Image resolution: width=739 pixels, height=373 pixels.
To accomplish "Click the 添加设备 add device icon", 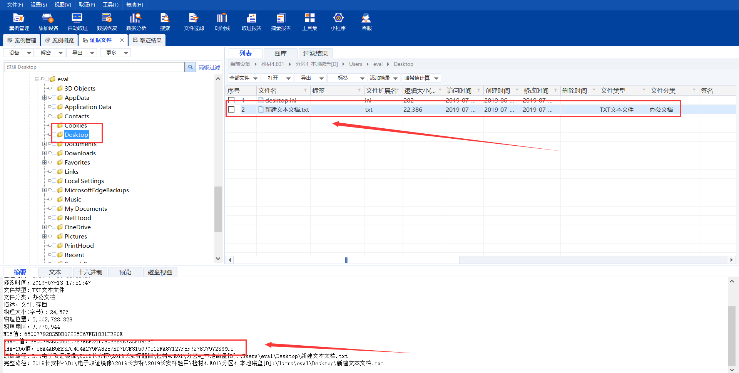I will [48, 22].
